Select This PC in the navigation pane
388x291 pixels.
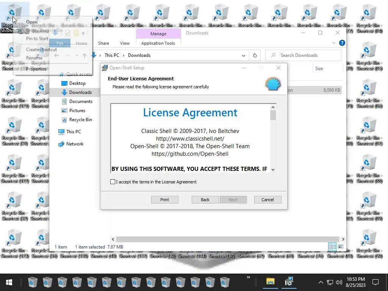coord(70,132)
